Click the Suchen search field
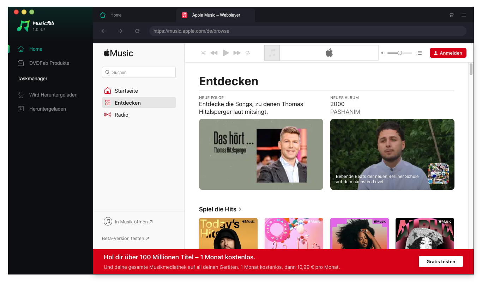The image size is (482, 284). (139, 72)
